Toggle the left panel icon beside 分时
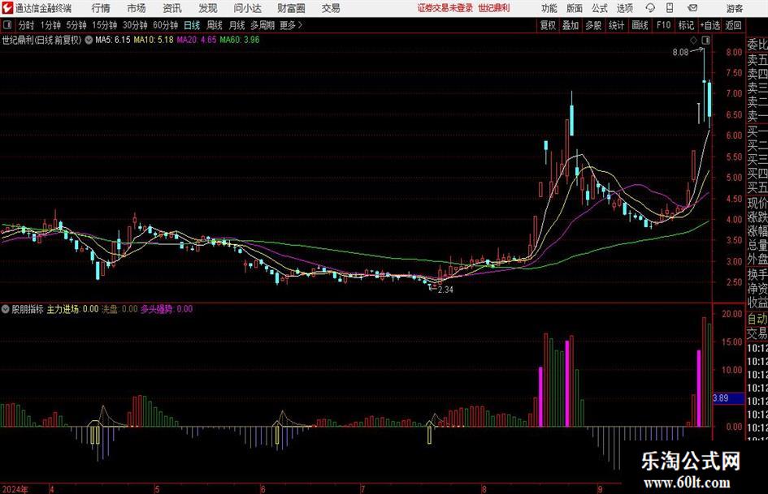This screenshot has width=768, height=494. [x=7, y=25]
